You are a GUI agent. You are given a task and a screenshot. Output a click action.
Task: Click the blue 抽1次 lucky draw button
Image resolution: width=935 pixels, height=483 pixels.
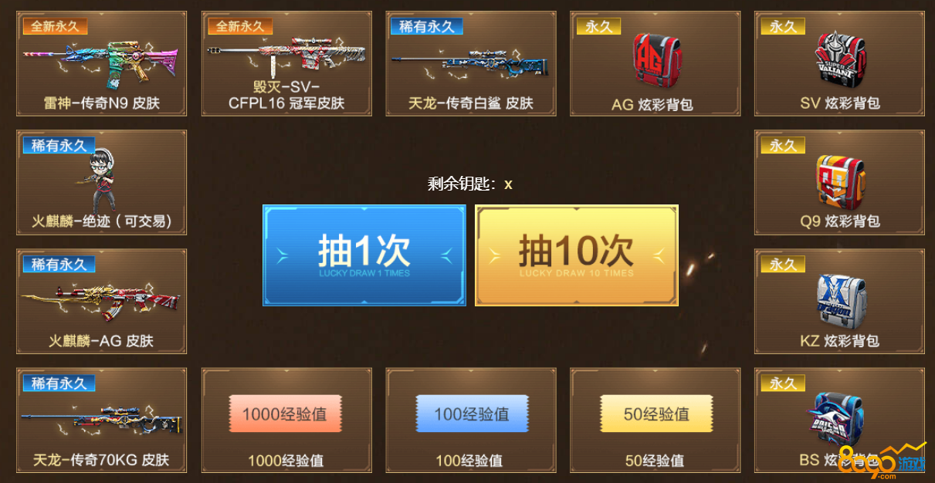click(364, 255)
